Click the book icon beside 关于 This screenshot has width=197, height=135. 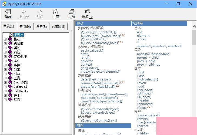pyautogui.click(x=10, y=95)
